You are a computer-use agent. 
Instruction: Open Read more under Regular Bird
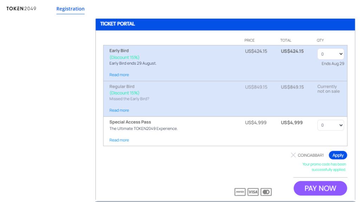tap(119, 110)
